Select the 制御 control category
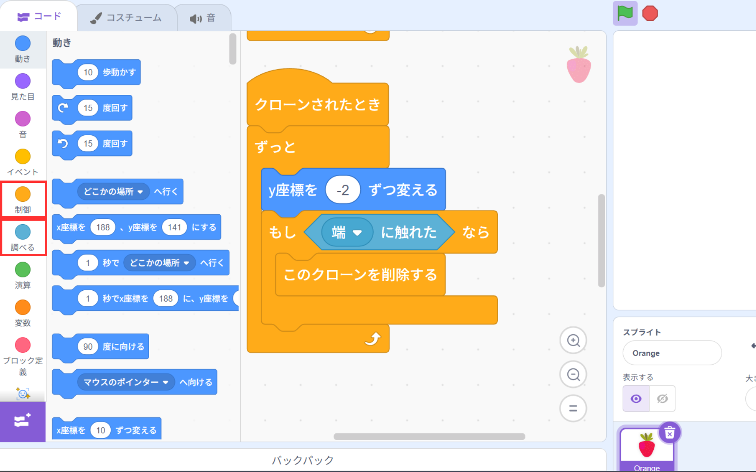The height and width of the screenshot is (472, 756). 23,199
